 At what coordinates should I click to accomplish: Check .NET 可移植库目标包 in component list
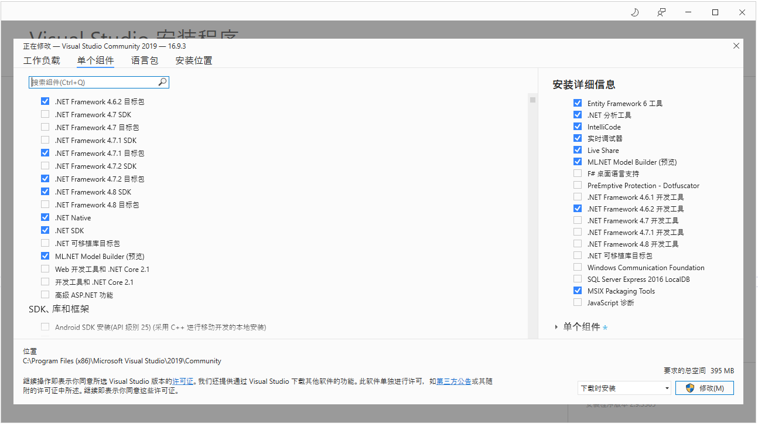(x=45, y=243)
